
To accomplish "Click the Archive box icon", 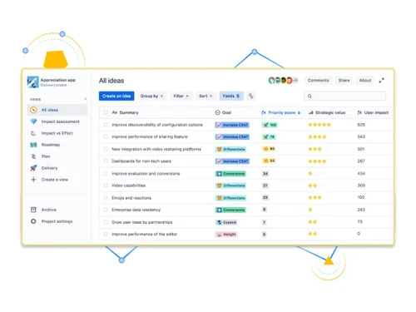I will coord(33,210).
